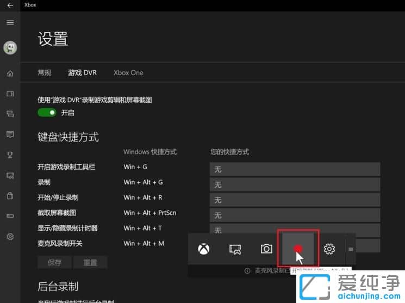Switch to the Xbox One tab

pyautogui.click(x=128, y=73)
